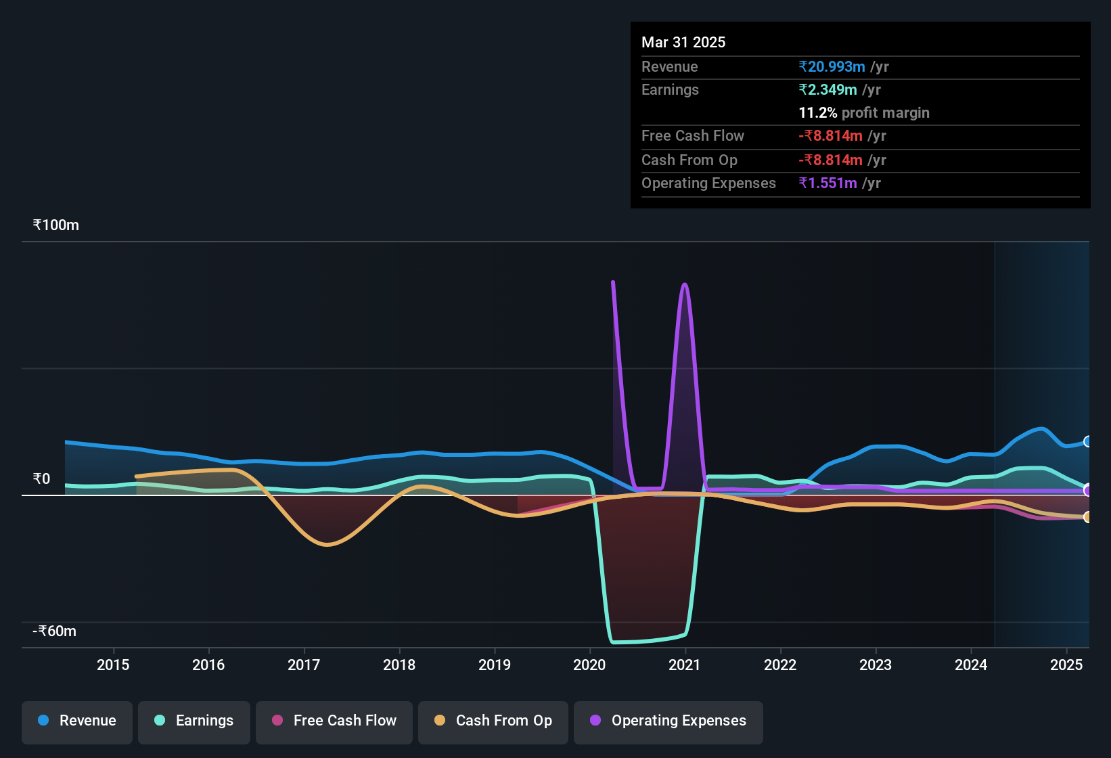This screenshot has width=1111, height=758.
Task: Click the purple Operating Expenses endpoint marker
Action: coord(1088,490)
